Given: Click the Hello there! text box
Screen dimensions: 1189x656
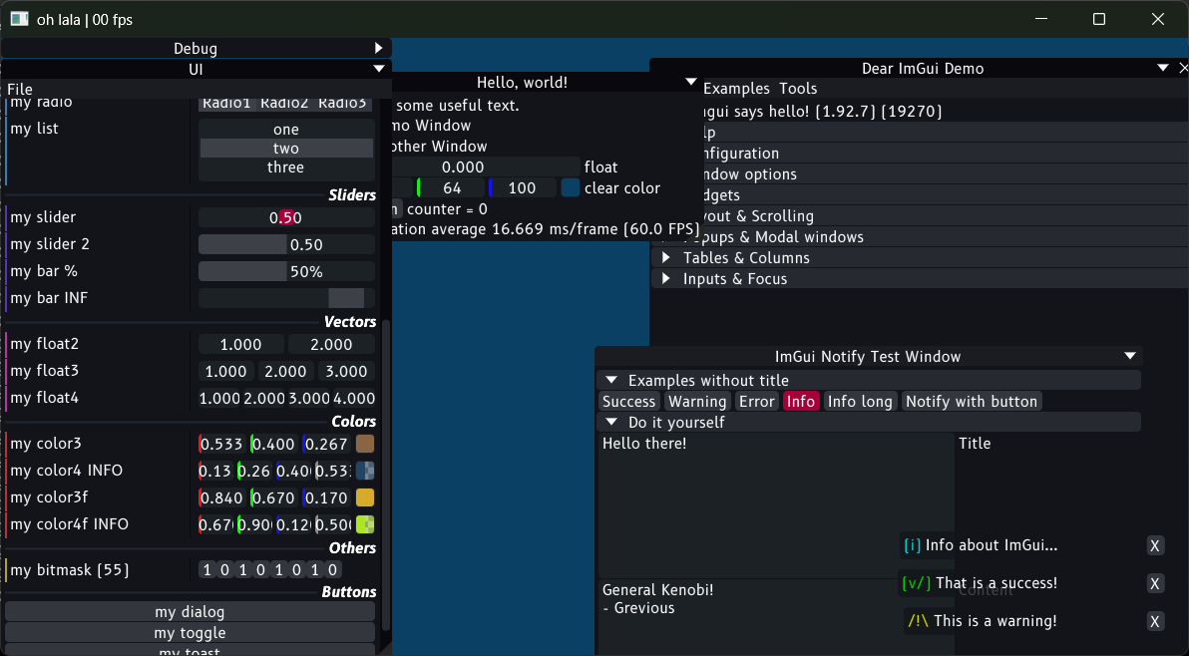Looking at the screenshot, I should [775, 505].
